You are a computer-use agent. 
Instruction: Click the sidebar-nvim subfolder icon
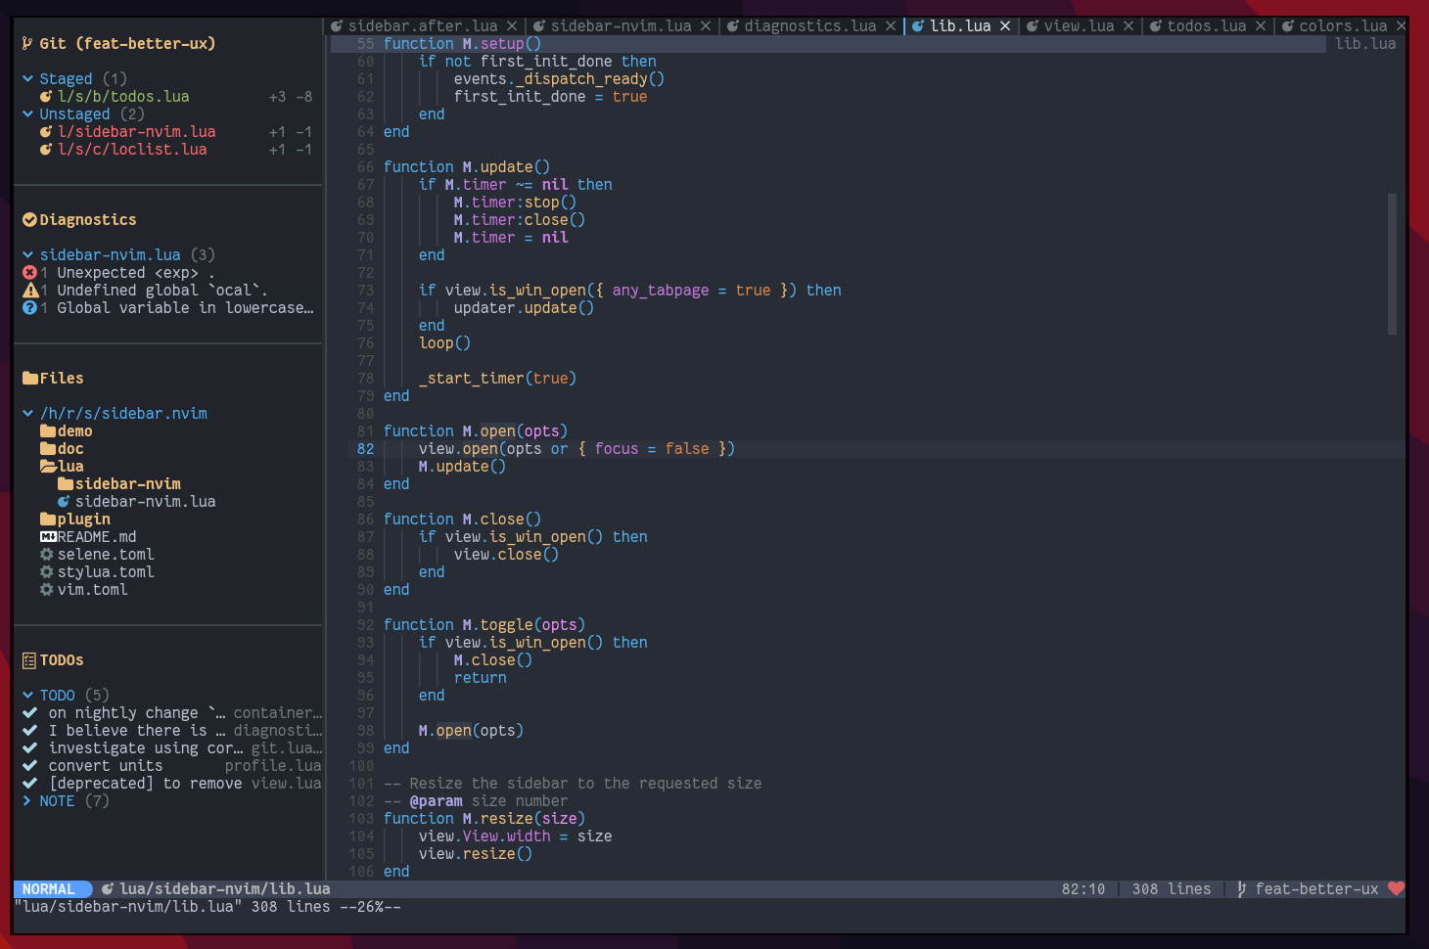66,484
